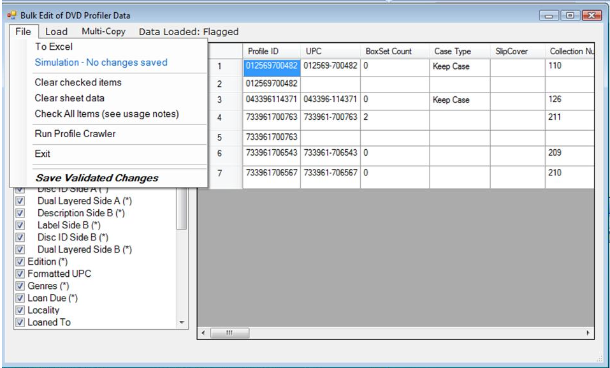Click collection number cell 110
The width and height of the screenshot is (610, 368).
(569, 67)
